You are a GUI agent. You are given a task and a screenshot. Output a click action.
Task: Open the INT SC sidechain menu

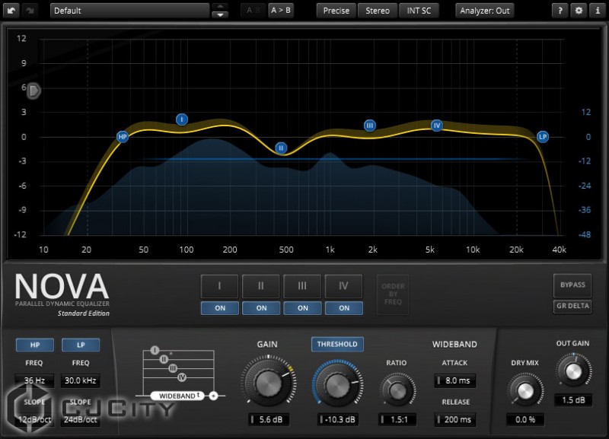[419, 11]
